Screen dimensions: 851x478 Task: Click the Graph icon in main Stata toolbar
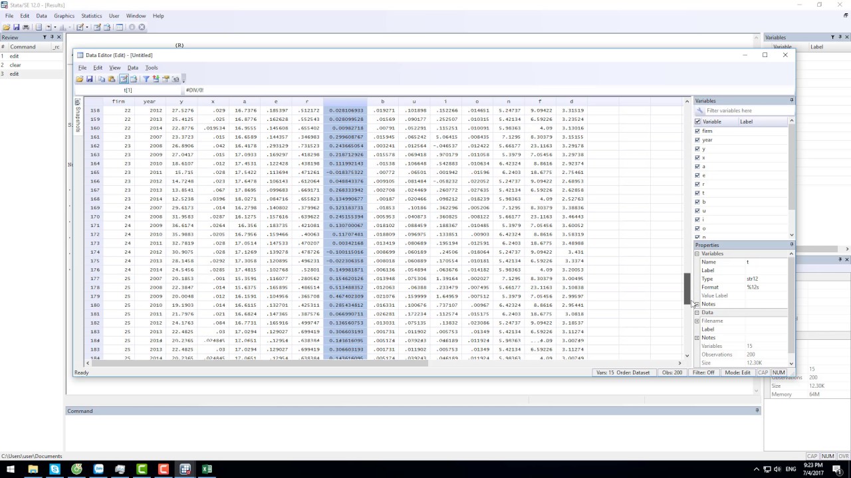[63, 27]
